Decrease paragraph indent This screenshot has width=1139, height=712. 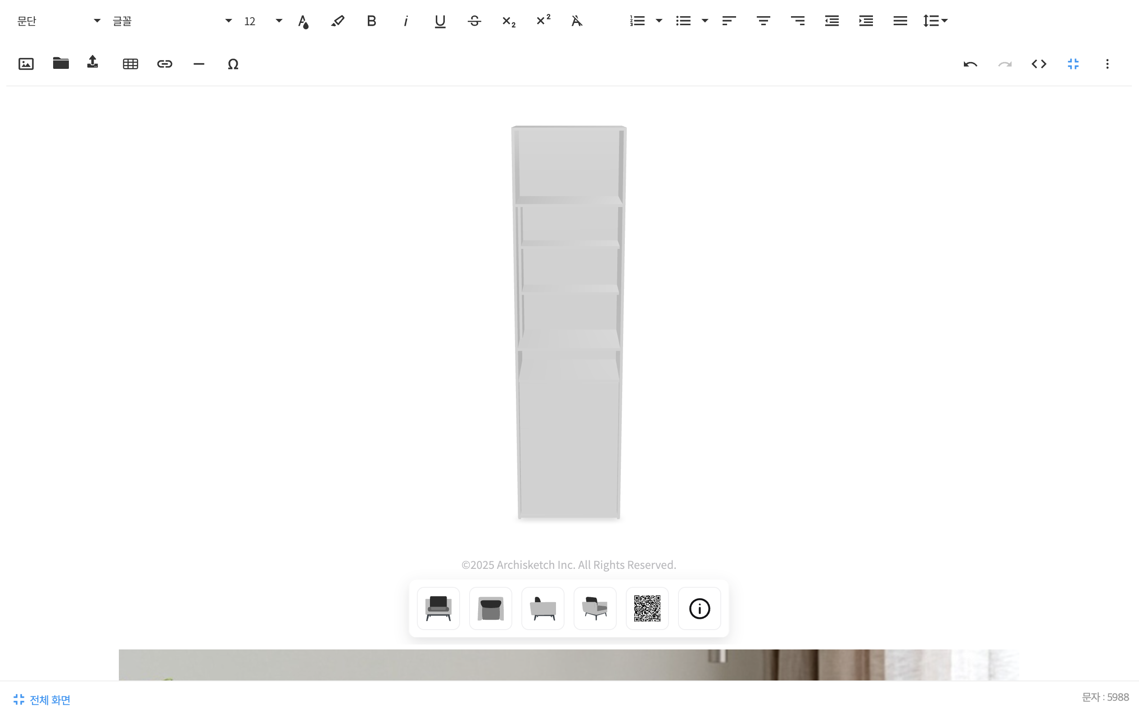[x=832, y=21]
